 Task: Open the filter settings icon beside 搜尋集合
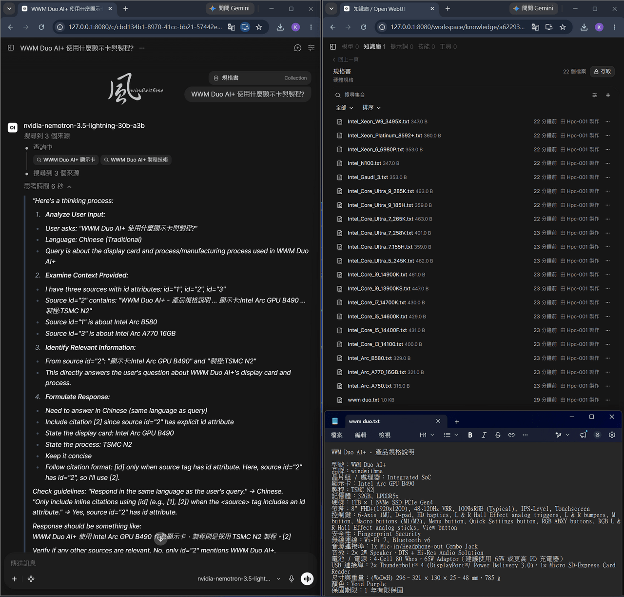(x=595, y=95)
